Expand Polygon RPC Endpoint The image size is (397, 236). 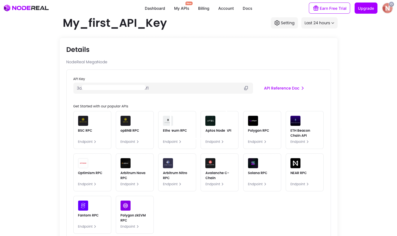tap(257, 142)
